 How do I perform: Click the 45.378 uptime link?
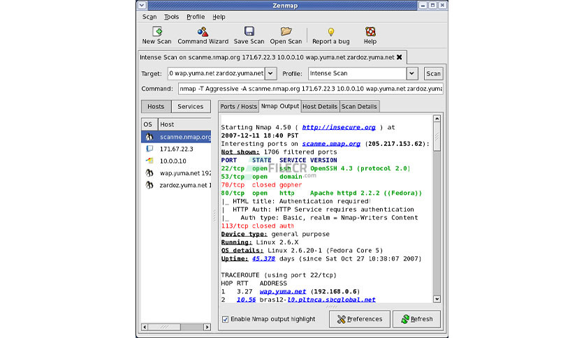263,258
